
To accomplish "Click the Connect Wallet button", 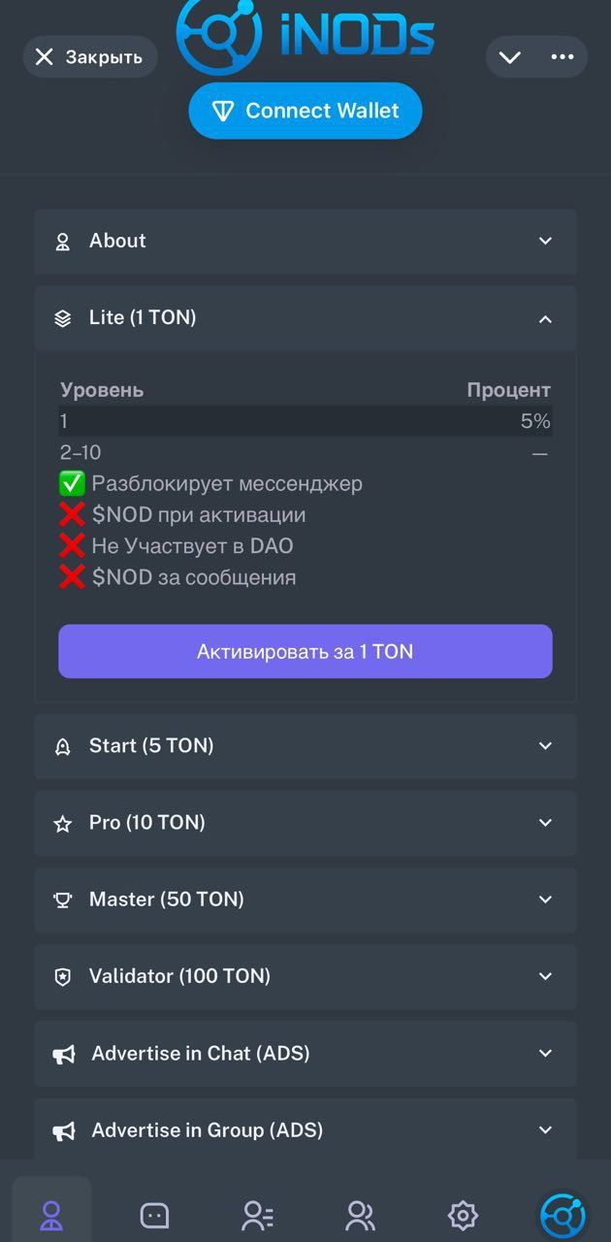I will (x=305, y=111).
